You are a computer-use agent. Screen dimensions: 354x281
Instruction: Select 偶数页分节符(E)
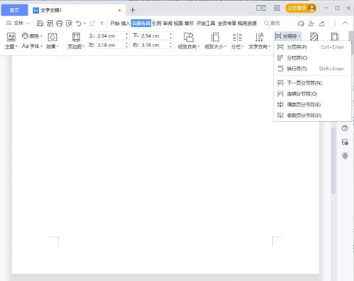(312, 105)
